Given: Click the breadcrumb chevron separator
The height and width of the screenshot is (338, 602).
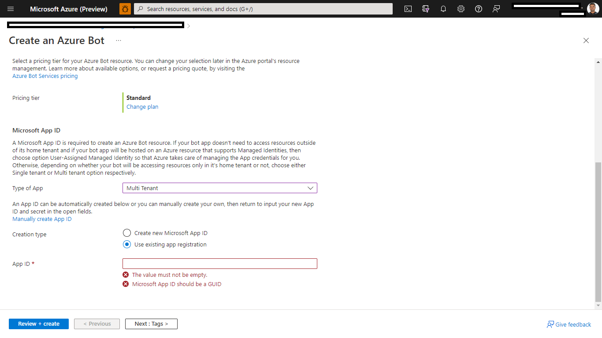Looking at the screenshot, I should [x=189, y=26].
